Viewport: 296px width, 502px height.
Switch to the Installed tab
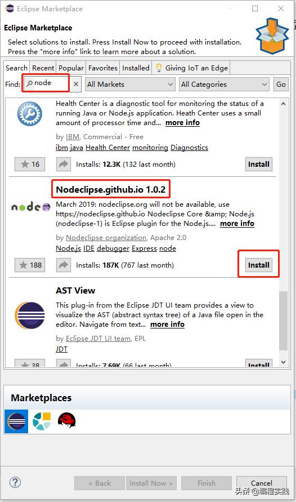(x=136, y=68)
